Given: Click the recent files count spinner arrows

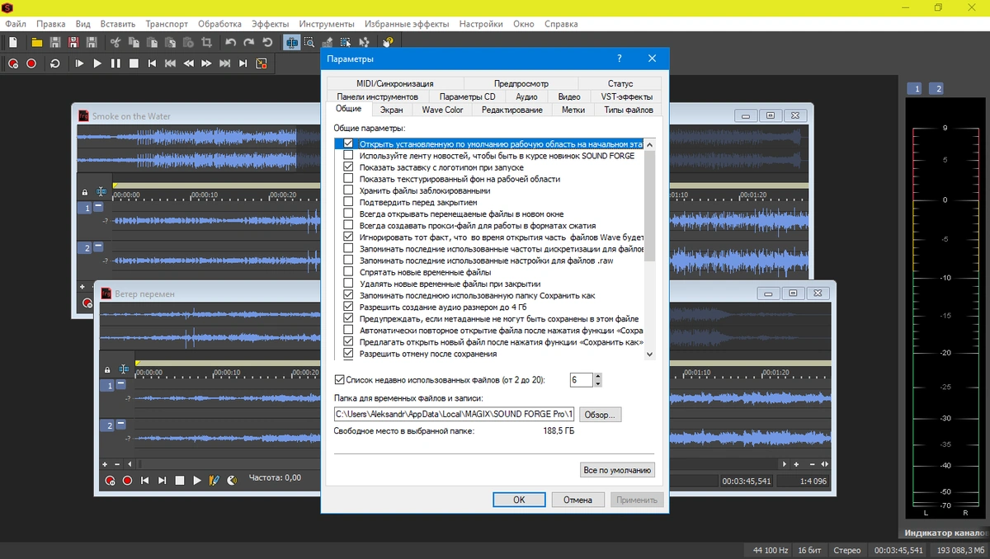Looking at the screenshot, I should [598, 380].
